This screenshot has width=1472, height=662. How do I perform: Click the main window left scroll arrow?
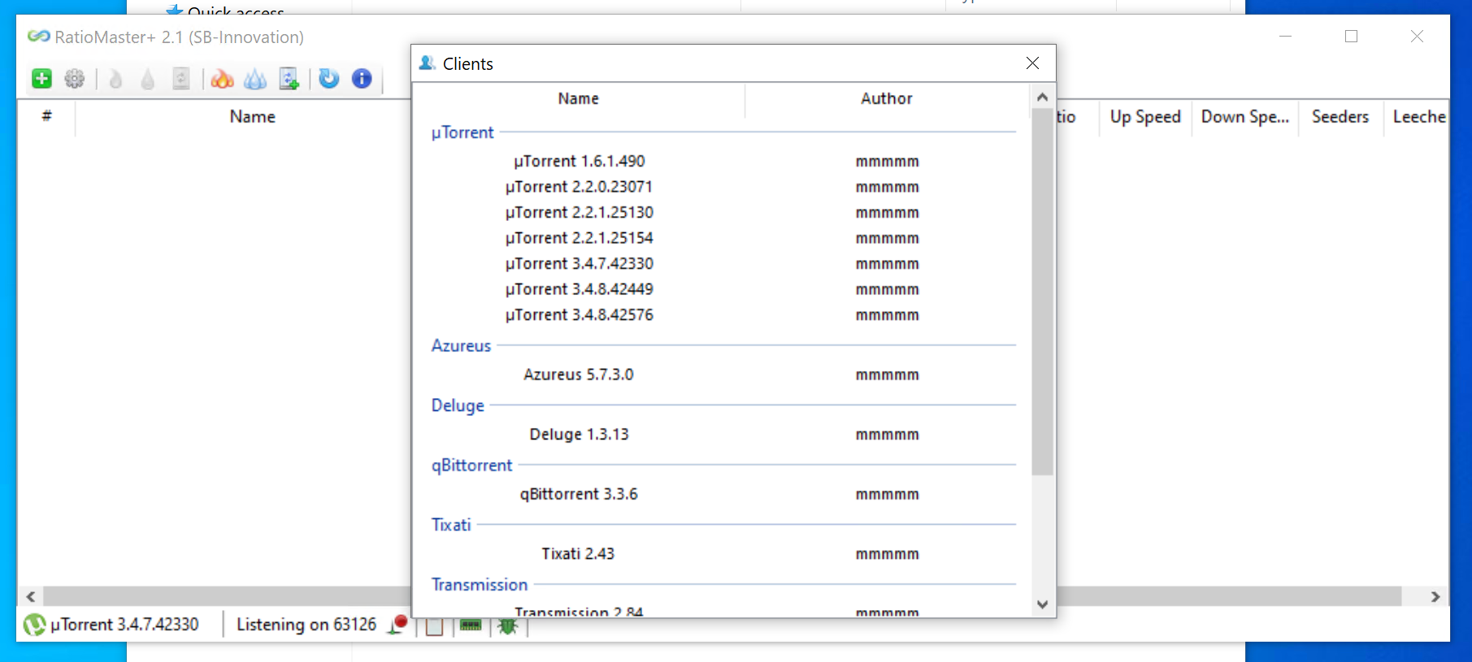tap(30, 596)
